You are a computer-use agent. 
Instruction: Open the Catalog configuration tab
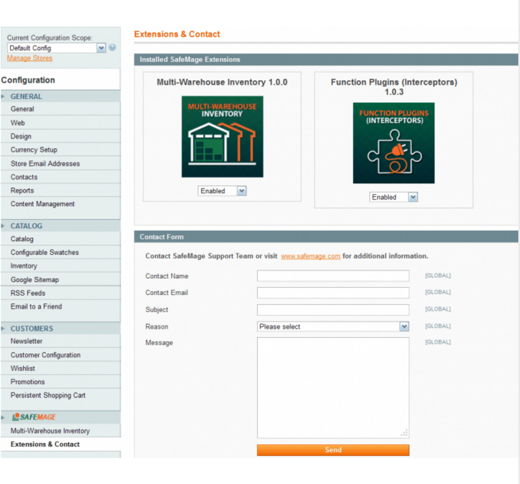(x=61, y=239)
